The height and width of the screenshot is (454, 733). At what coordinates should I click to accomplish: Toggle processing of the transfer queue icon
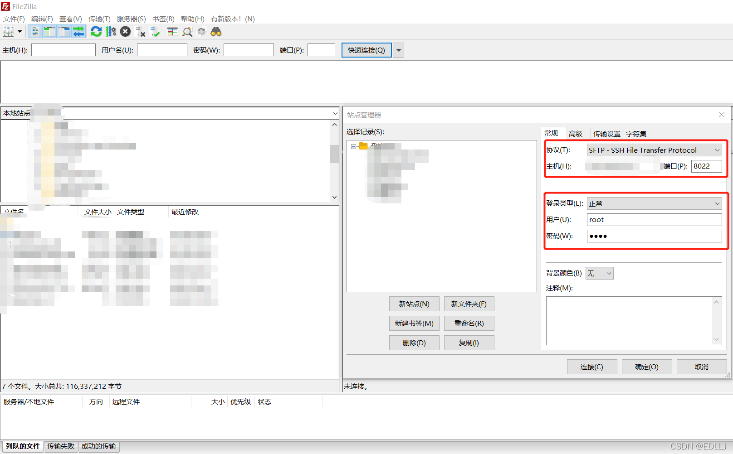[111, 32]
